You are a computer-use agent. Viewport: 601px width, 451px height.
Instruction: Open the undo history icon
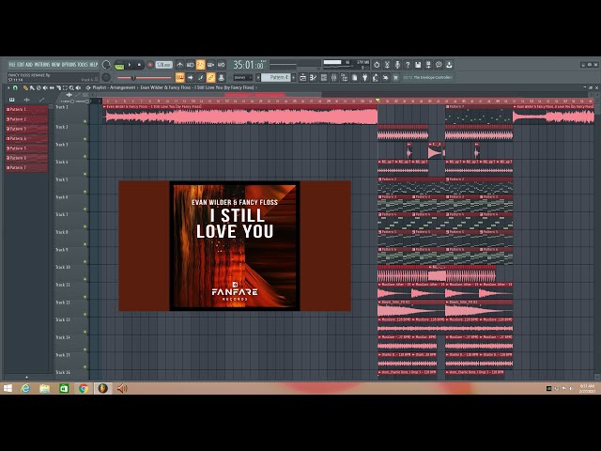click(377, 65)
